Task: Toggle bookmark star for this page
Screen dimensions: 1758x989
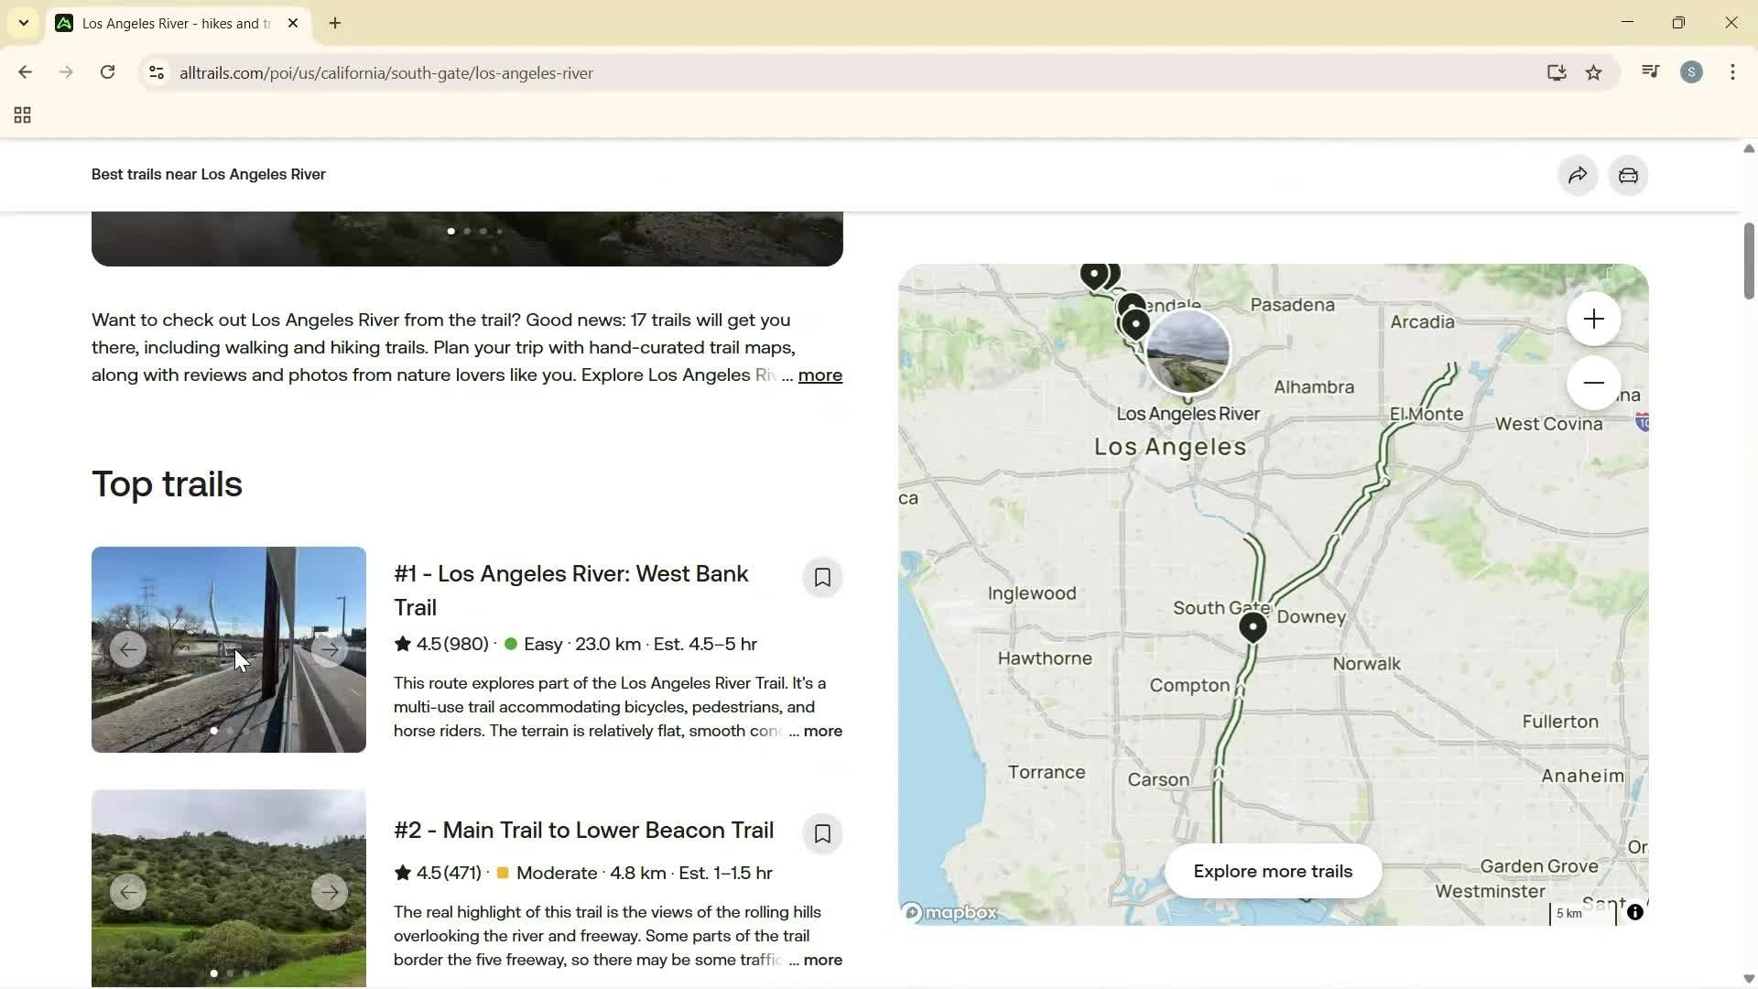Action: pos(1594,72)
